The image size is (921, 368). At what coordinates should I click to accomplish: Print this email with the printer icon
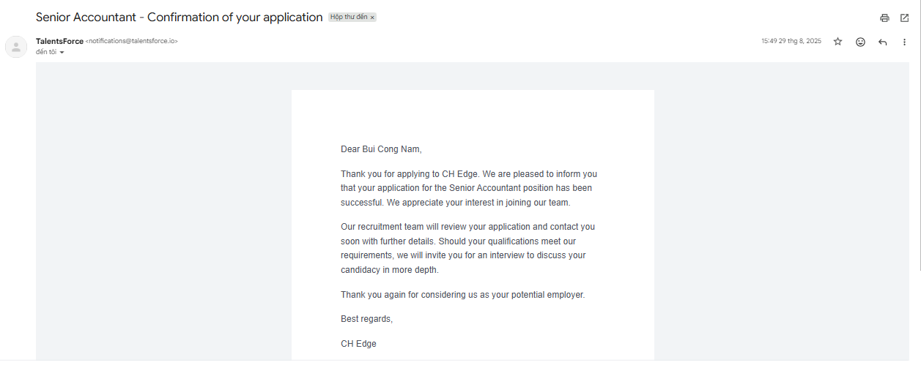point(884,18)
